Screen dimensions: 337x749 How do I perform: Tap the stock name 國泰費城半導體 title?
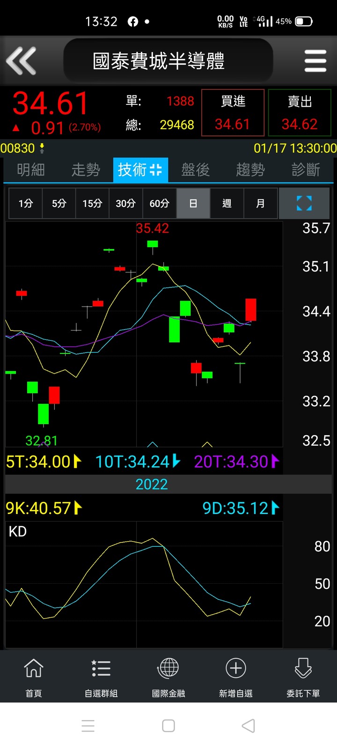coord(159,61)
